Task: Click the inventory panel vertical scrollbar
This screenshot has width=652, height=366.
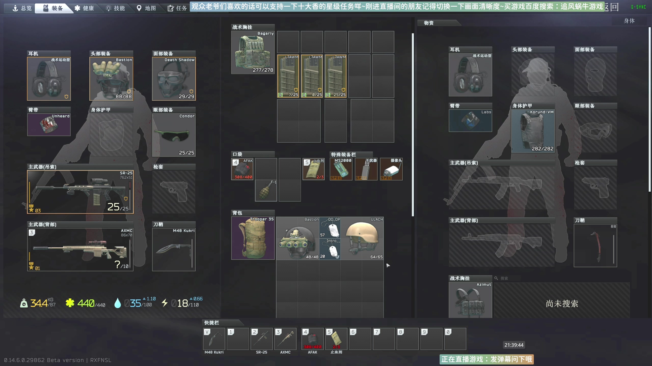Action: [413, 125]
